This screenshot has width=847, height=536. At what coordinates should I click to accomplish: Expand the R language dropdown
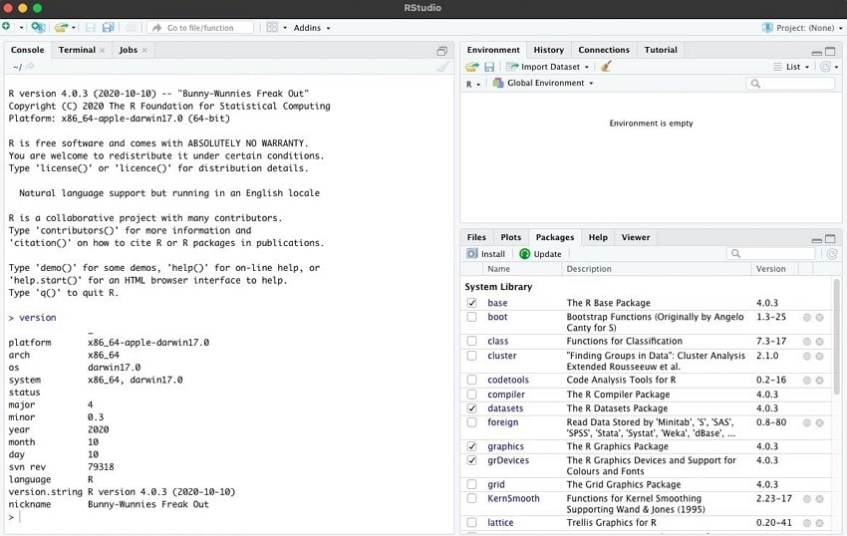point(473,84)
